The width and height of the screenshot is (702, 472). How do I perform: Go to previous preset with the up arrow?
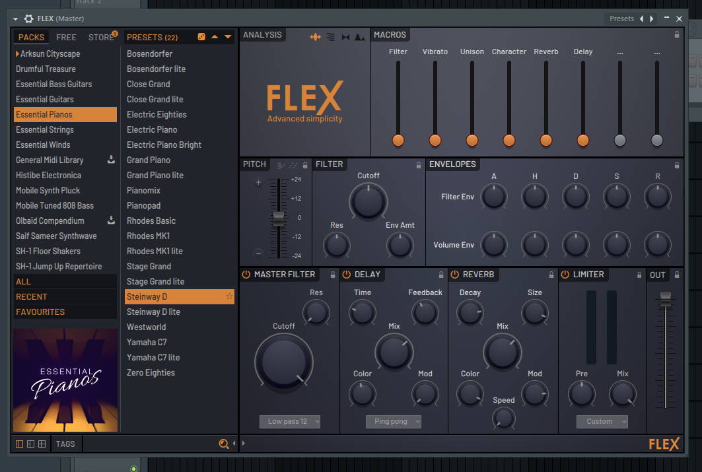tap(215, 37)
